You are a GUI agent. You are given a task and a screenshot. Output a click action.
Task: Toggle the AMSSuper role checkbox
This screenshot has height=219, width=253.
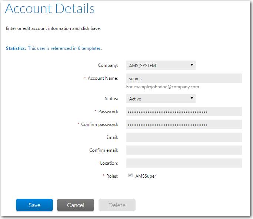tap(130, 176)
